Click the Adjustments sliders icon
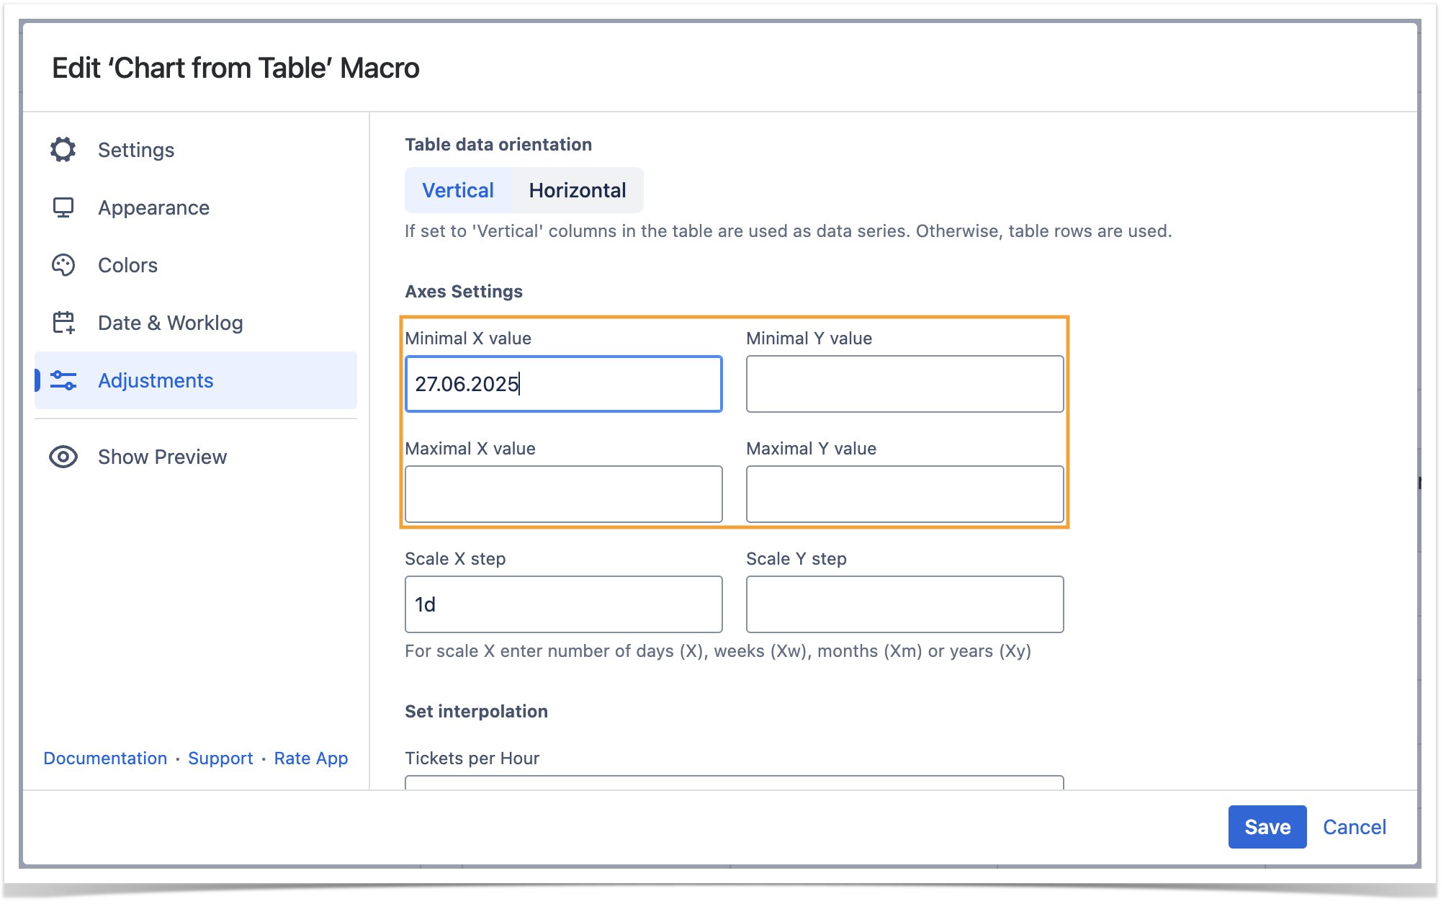This screenshot has width=1446, height=904. coord(63,380)
